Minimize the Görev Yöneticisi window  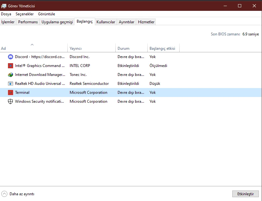(225, 6)
